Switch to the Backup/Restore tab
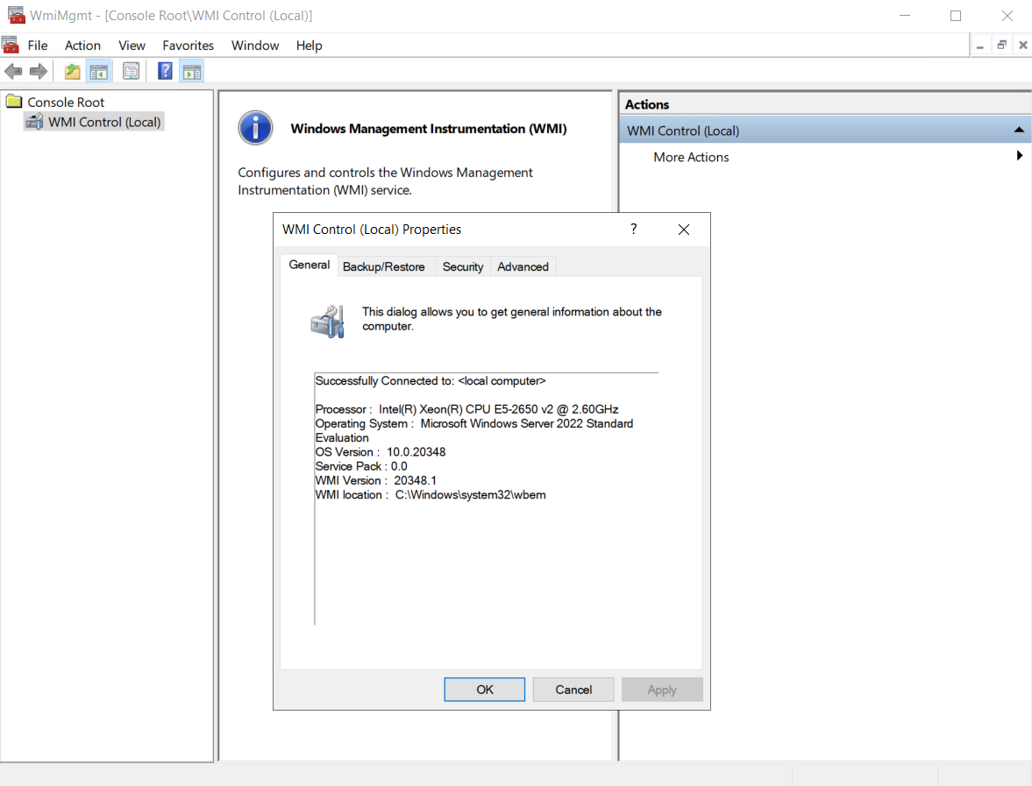Screen dimensions: 1032x786 coord(384,266)
